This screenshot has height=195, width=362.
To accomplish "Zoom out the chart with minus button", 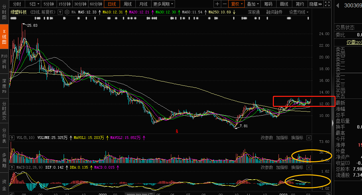I will coord(225,4).
